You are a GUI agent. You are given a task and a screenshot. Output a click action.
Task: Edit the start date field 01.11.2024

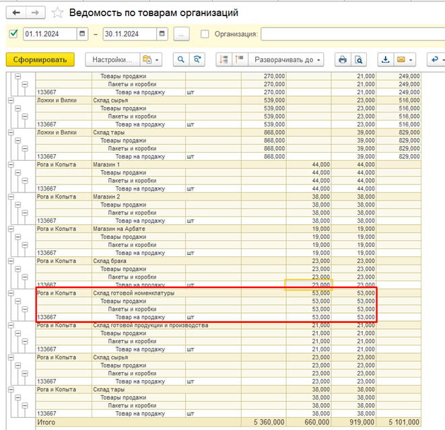50,34
